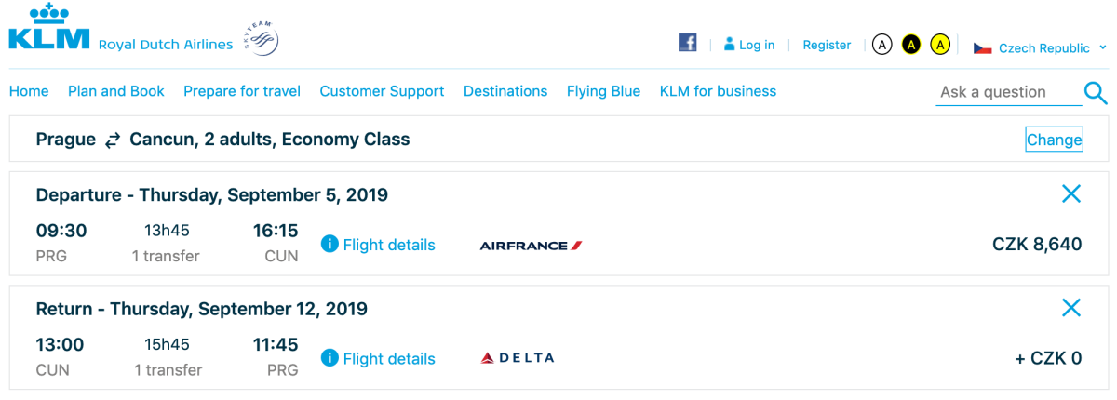This screenshot has height=400, width=1117.
Task: Open KLM's Facebook page icon
Action: (x=688, y=44)
